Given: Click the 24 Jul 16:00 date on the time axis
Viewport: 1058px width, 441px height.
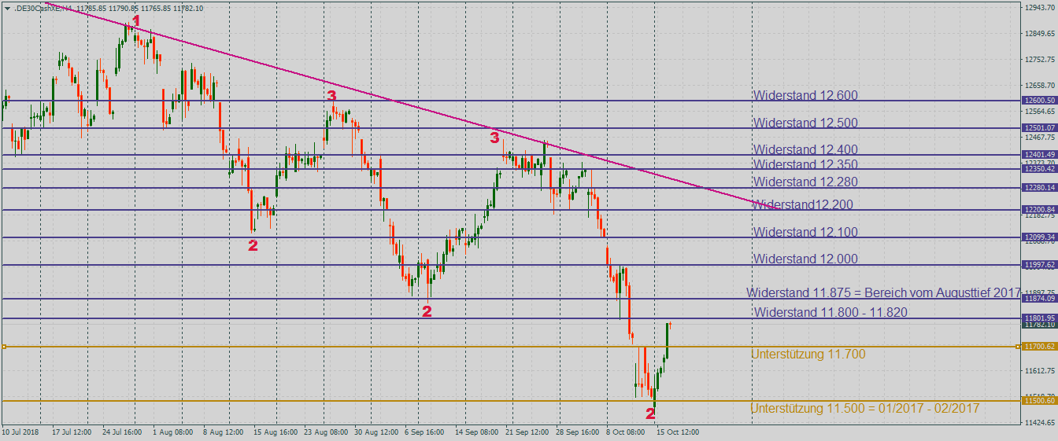Looking at the screenshot, I should (x=121, y=432).
